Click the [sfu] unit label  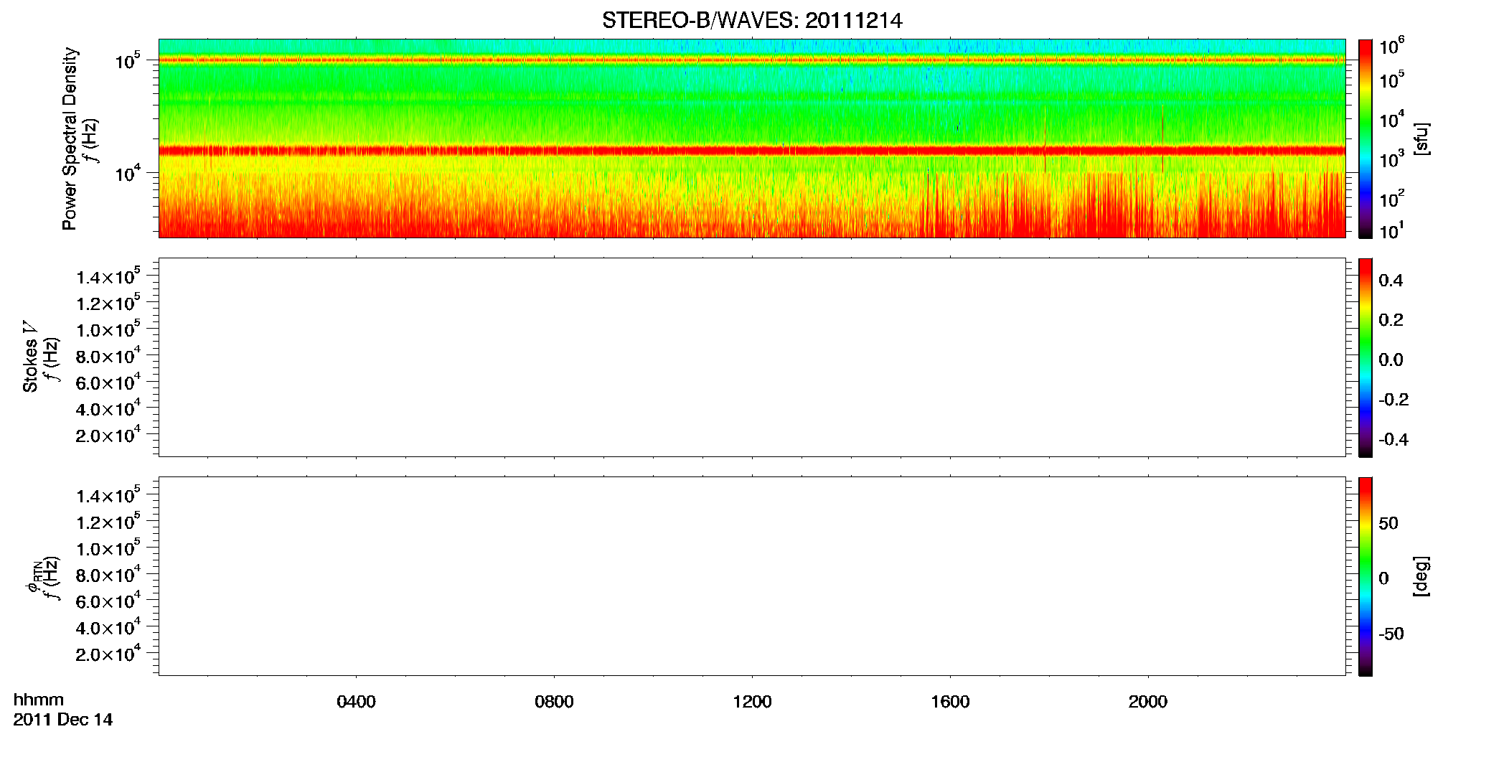(x=1421, y=138)
